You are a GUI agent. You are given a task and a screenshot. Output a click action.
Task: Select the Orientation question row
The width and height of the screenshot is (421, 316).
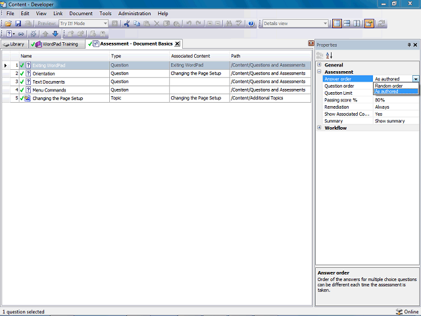(157, 73)
